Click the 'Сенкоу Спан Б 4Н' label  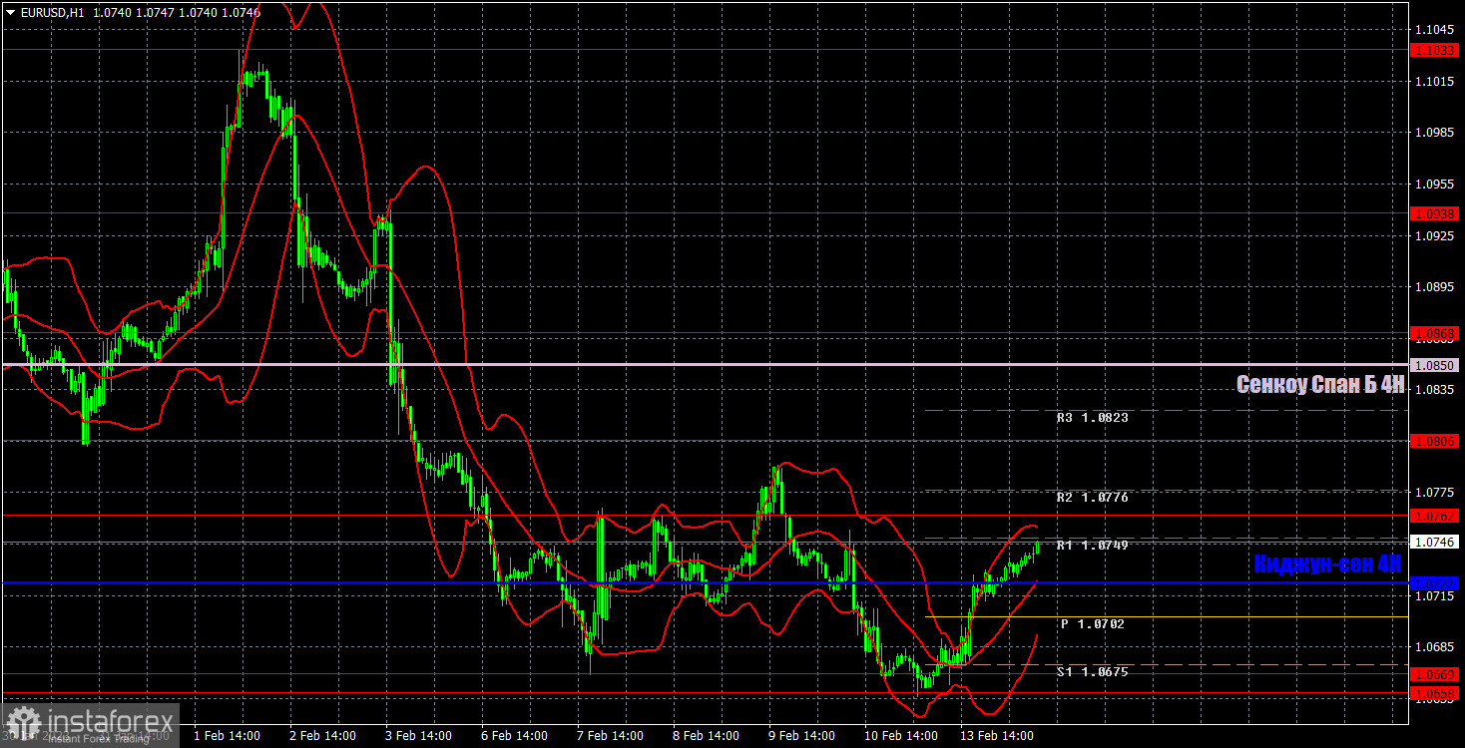1320,385
